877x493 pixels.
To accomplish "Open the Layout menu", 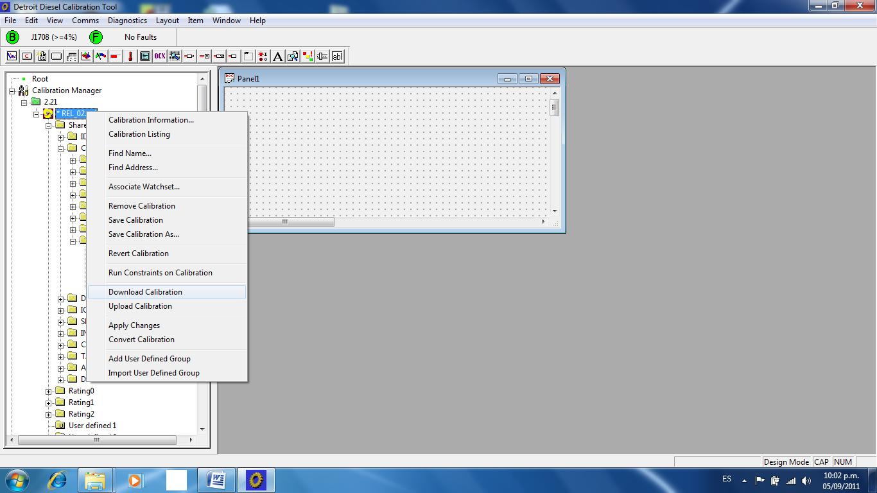I will coord(168,21).
